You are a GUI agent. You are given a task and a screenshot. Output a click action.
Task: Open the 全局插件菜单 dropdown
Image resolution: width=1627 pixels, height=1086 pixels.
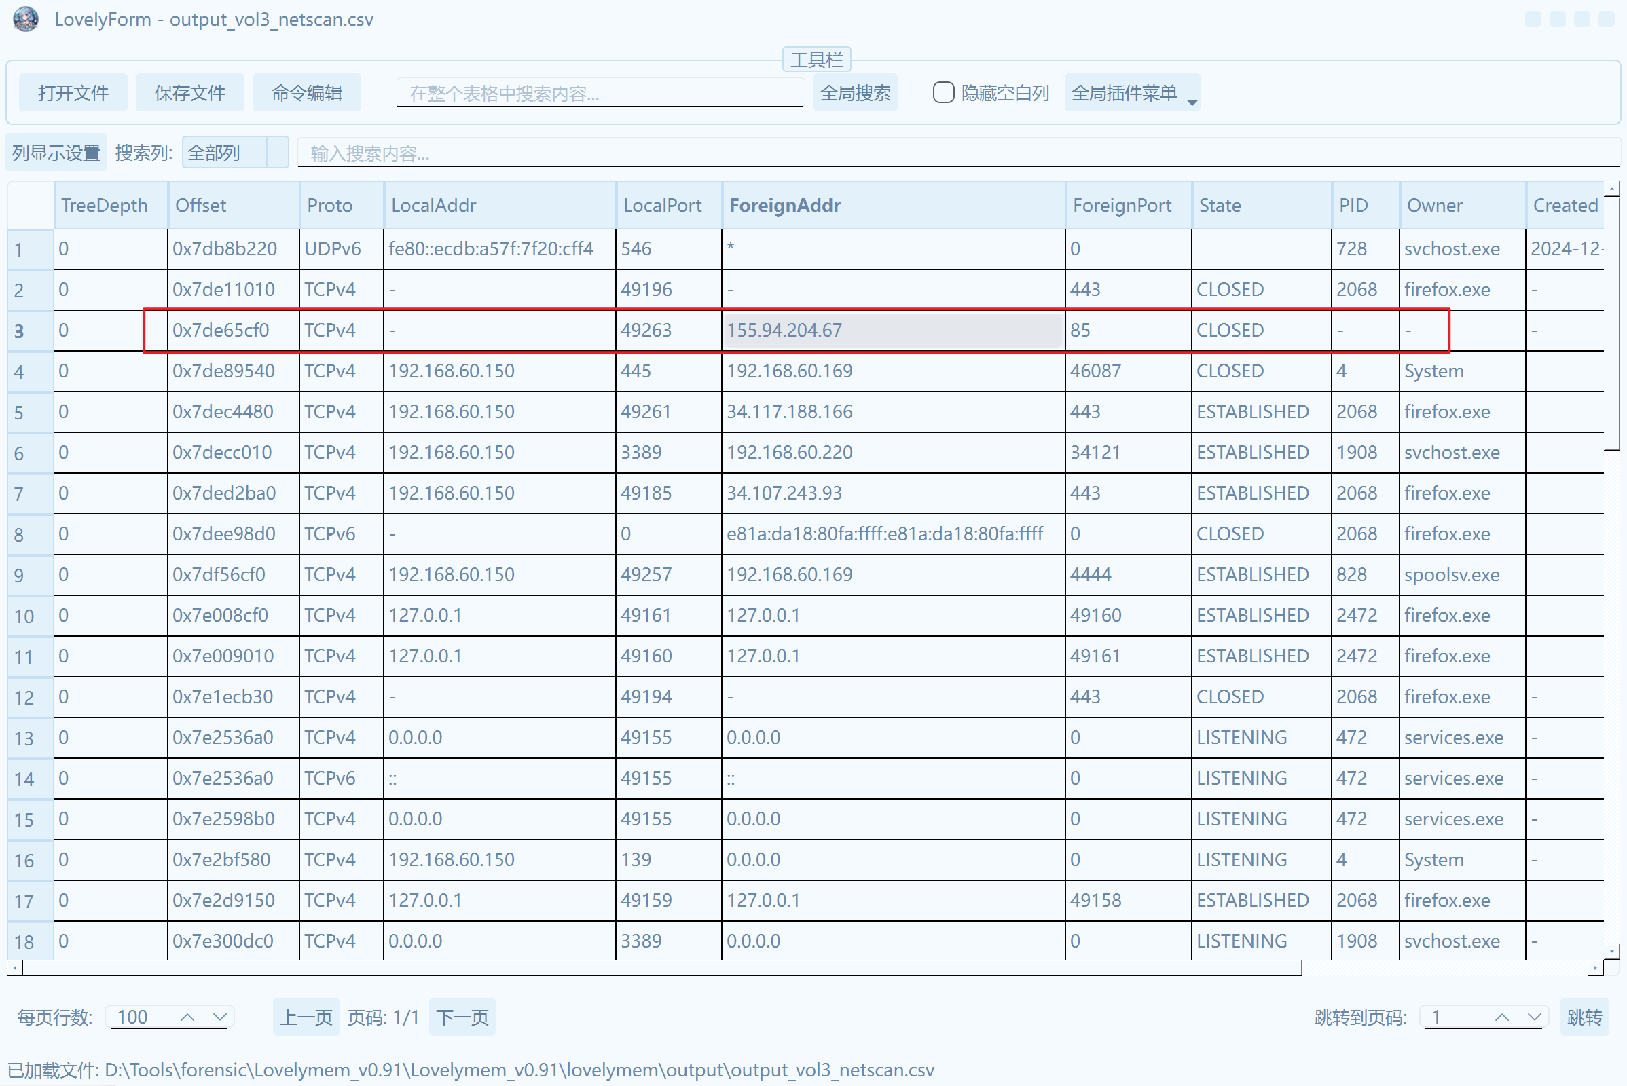coord(1131,93)
